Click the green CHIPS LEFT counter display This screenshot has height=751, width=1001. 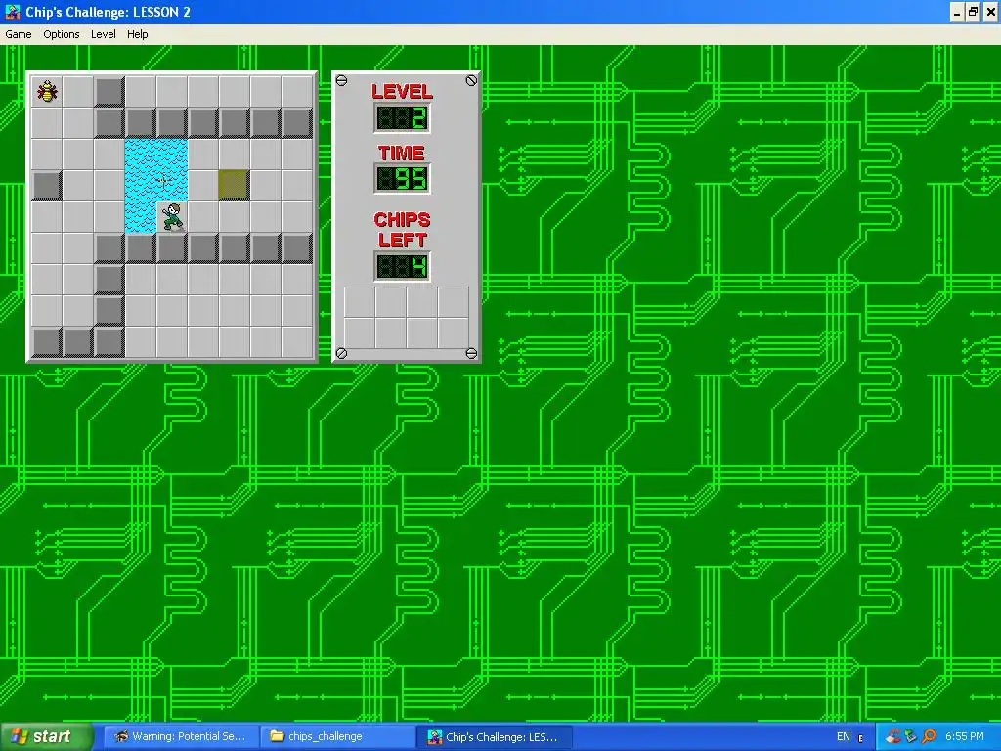click(402, 266)
